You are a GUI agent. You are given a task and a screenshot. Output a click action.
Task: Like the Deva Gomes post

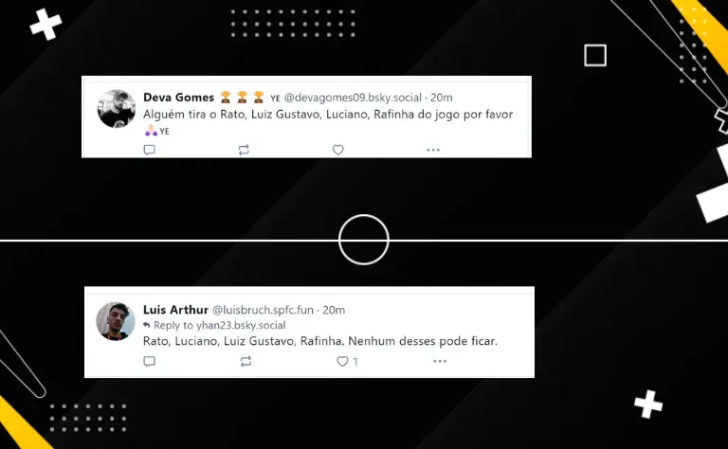[x=338, y=150]
